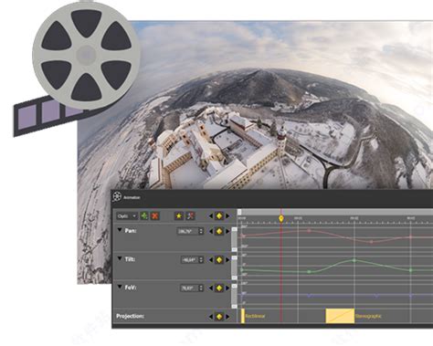This screenshot has height=346, width=433.
Task: Select the Rectilinear projection keyframe bar
Action: 243,316
